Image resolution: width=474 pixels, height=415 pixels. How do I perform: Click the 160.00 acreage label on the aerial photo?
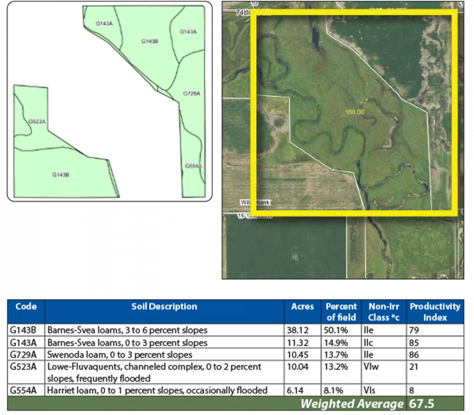354,112
